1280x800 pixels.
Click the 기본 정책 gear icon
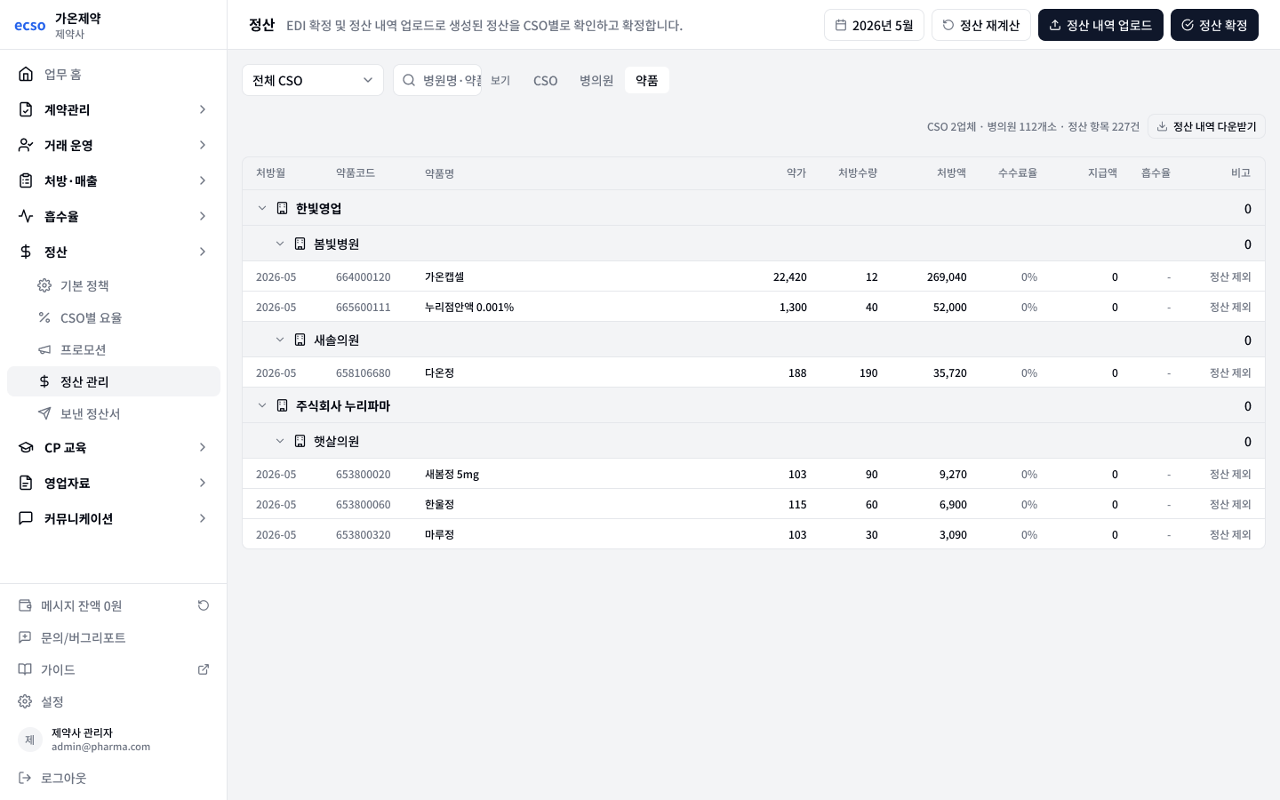click(x=44, y=285)
